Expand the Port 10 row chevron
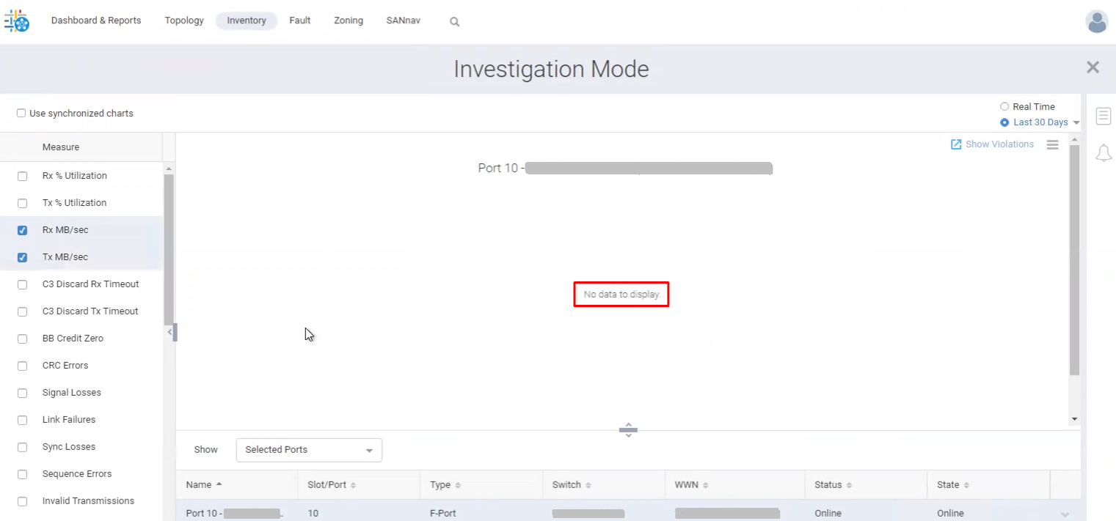 click(x=1065, y=514)
